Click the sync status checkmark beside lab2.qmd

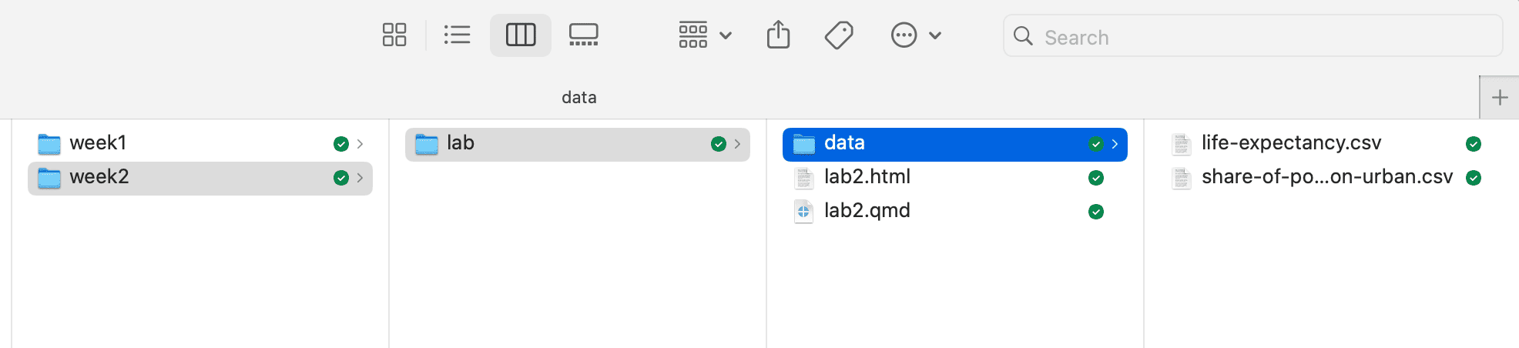[x=1096, y=212]
